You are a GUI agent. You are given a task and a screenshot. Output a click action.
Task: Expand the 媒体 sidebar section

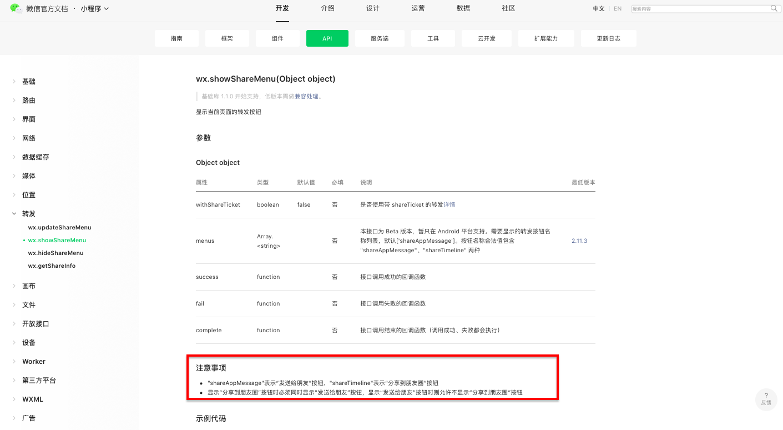29,176
